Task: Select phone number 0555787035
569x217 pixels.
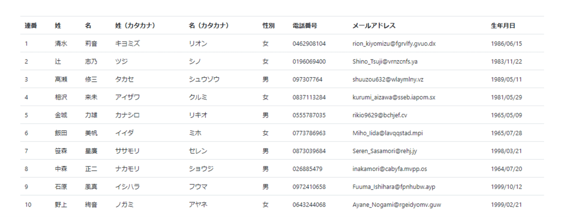Action: (309, 115)
